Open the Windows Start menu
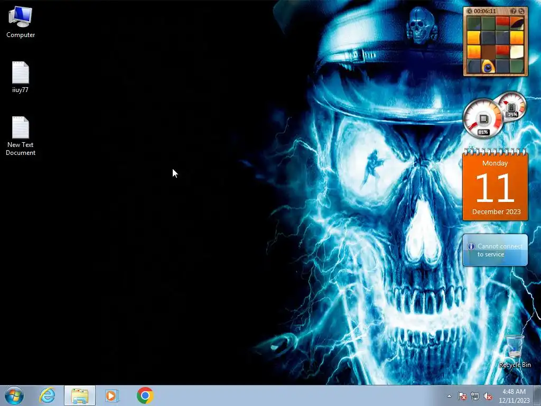 [14, 395]
